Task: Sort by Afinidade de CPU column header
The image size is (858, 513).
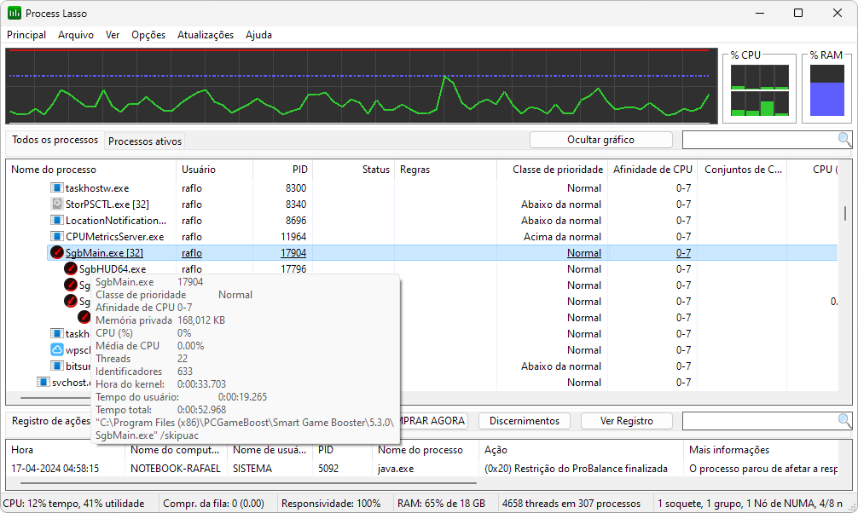Action: [652, 170]
